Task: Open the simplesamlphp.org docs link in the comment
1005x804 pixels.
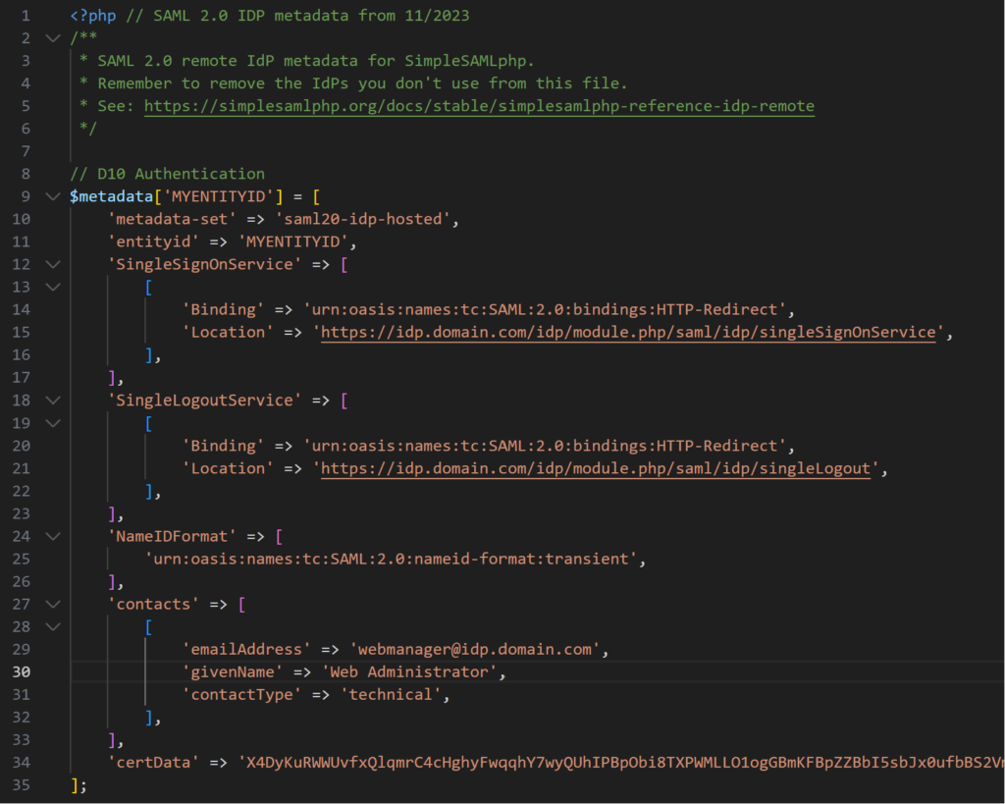Action: [x=479, y=106]
